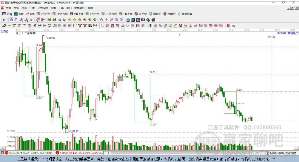Screen dimensions: 299x162
Task: Open the 交易委托 menu
Action: tap(79, 8)
